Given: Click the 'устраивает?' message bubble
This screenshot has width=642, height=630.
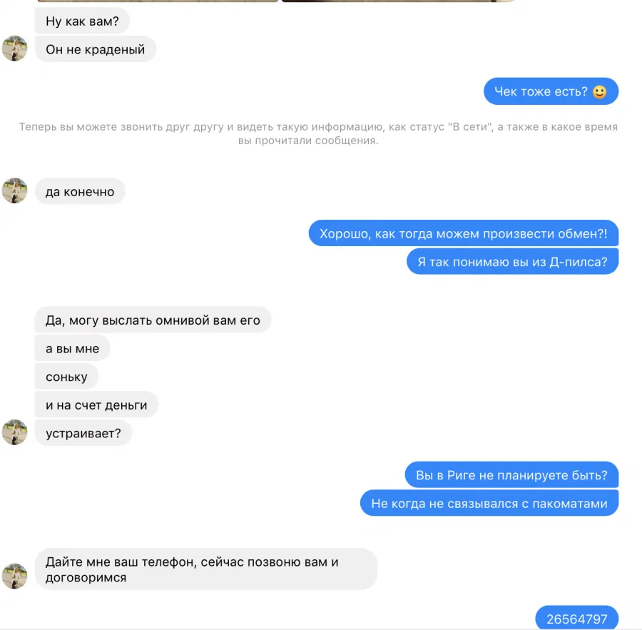Looking at the screenshot, I should pos(83,433).
